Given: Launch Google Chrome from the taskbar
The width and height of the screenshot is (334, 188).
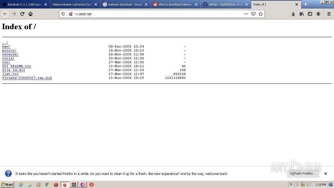Looking at the screenshot, I should [47, 185].
